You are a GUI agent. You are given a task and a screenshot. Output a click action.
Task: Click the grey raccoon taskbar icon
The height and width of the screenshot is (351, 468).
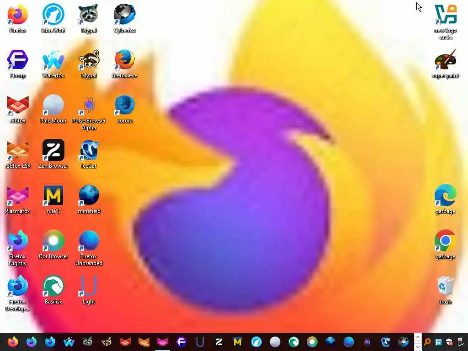(87, 342)
